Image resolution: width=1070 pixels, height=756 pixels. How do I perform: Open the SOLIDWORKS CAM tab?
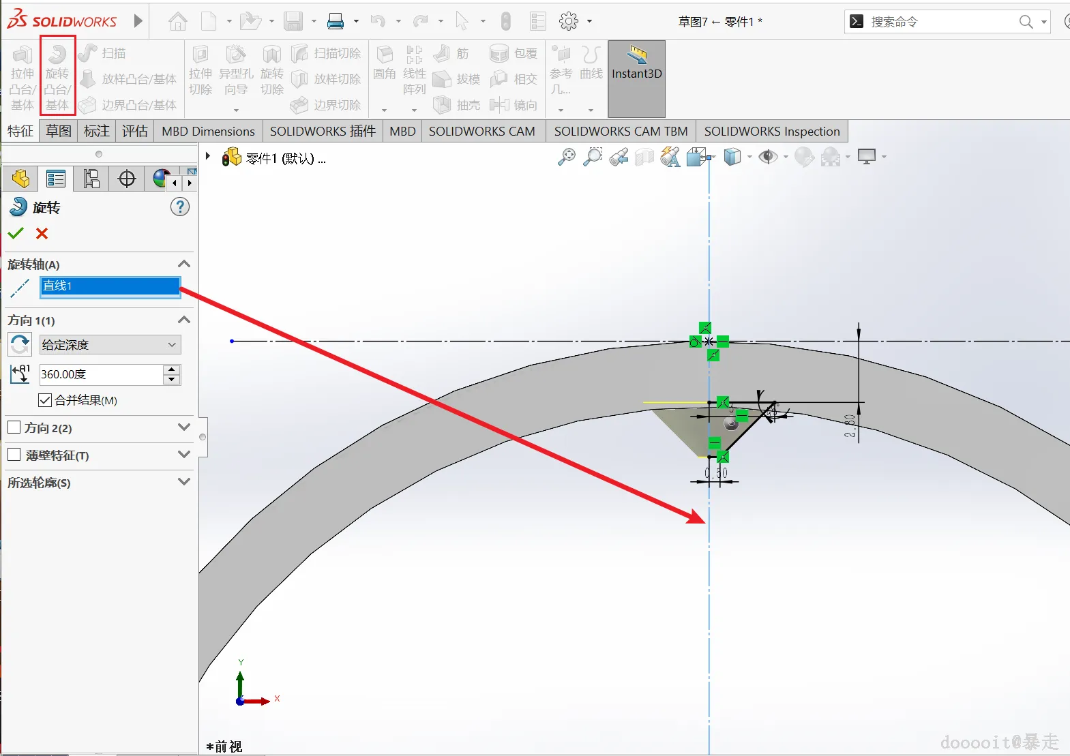click(481, 131)
